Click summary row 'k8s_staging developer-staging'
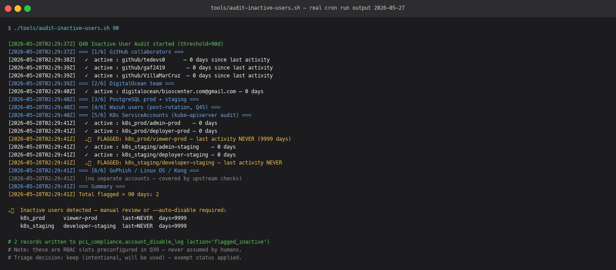Image resolution: width=616 pixels, height=270 pixels. pyautogui.click(x=103, y=226)
